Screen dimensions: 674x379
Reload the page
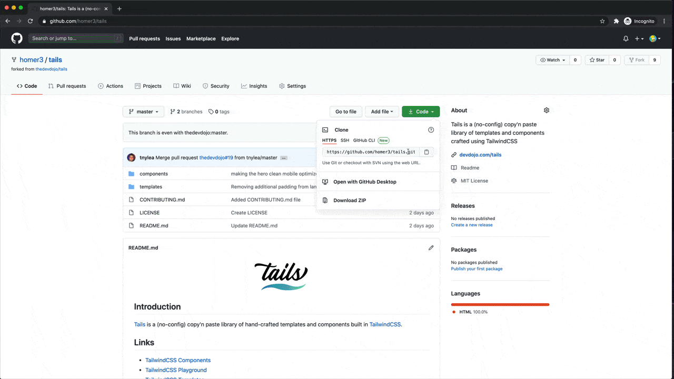(30, 21)
